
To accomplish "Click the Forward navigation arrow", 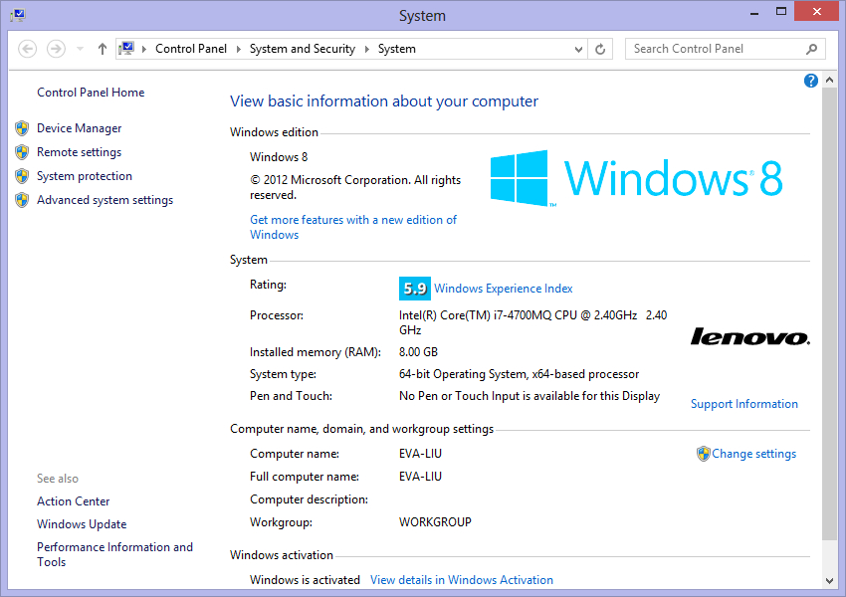I will (x=56, y=49).
